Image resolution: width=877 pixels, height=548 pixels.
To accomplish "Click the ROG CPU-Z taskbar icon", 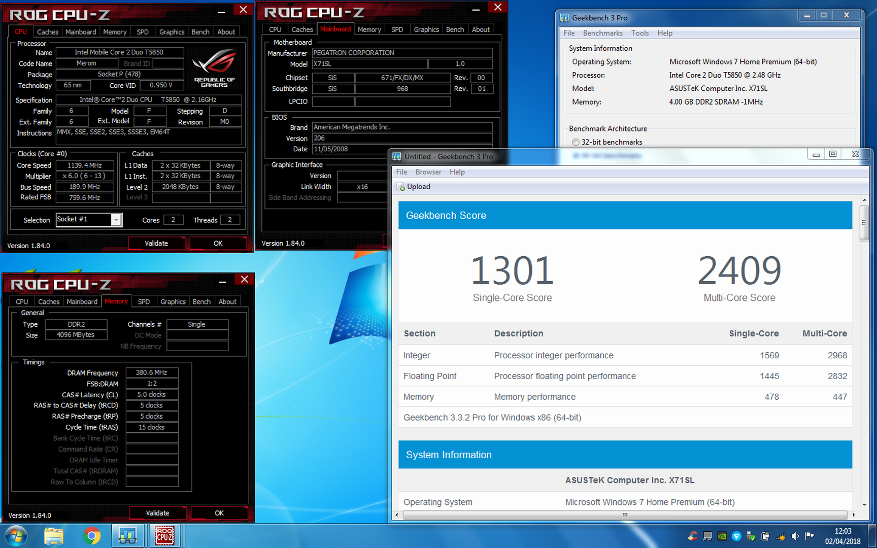I will click(164, 536).
